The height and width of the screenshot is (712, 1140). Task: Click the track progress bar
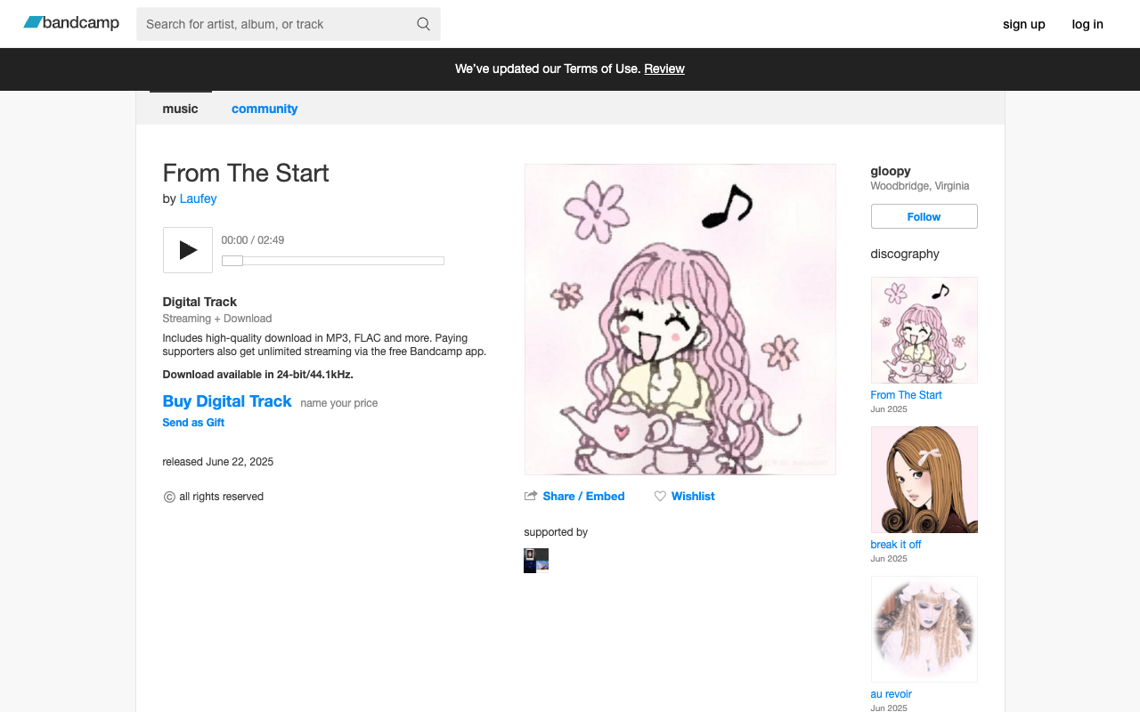pyautogui.click(x=333, y=261)
